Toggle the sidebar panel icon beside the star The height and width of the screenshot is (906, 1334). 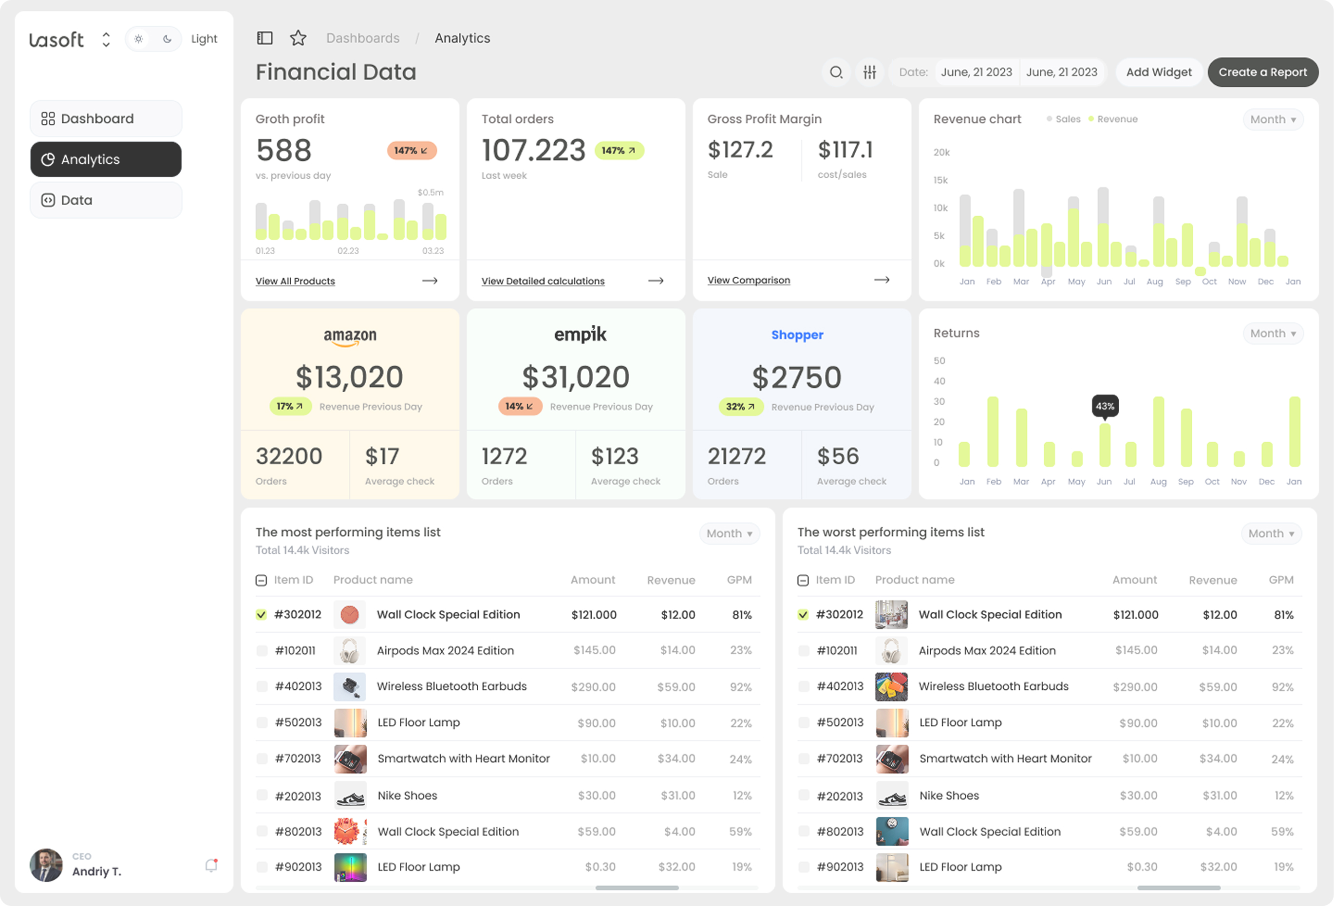coord(264,38)
